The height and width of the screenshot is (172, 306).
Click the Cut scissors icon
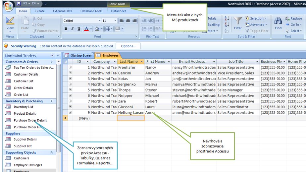tap(34, 18)
